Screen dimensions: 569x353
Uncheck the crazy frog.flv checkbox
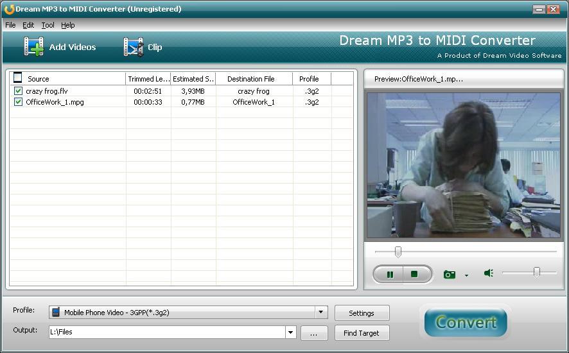(18, 90)
